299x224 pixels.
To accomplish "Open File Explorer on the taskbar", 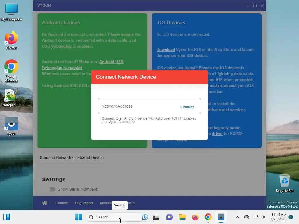I will pos(182,217).
